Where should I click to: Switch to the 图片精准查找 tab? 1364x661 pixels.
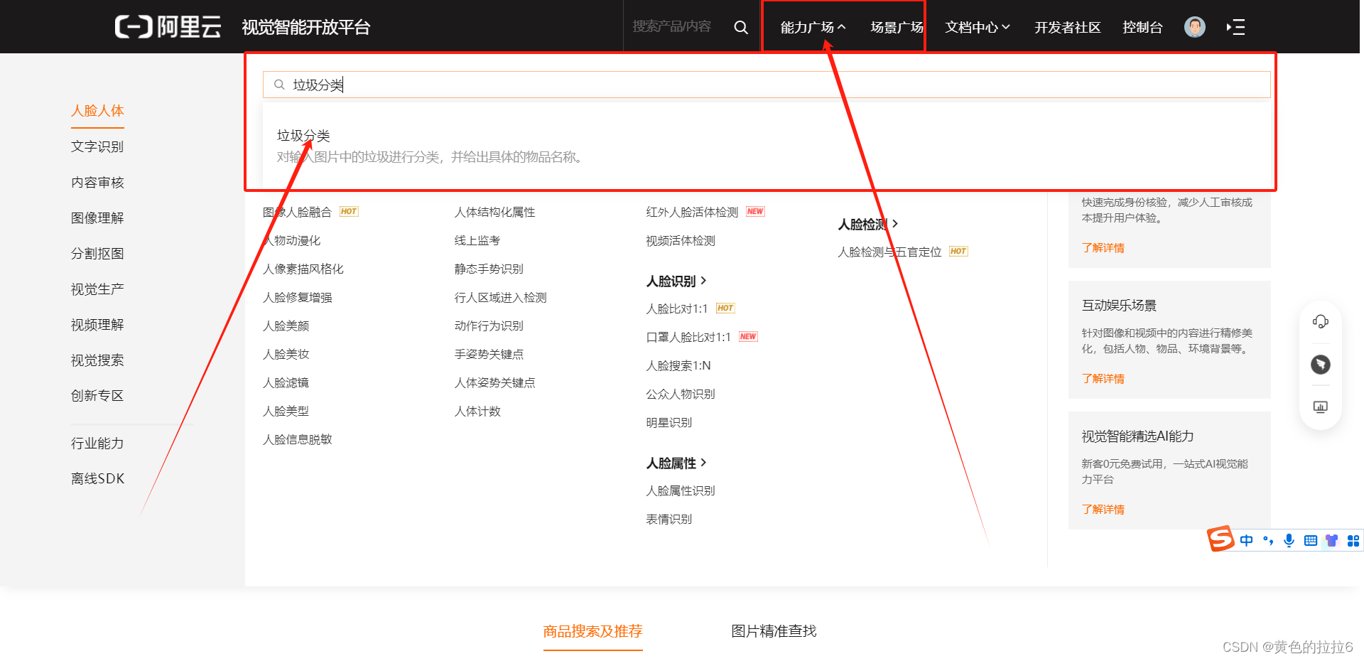coord(774,631)
